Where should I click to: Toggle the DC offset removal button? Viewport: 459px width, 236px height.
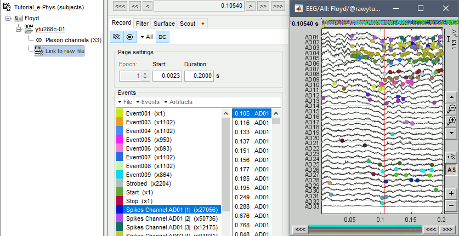click(162, 37)
